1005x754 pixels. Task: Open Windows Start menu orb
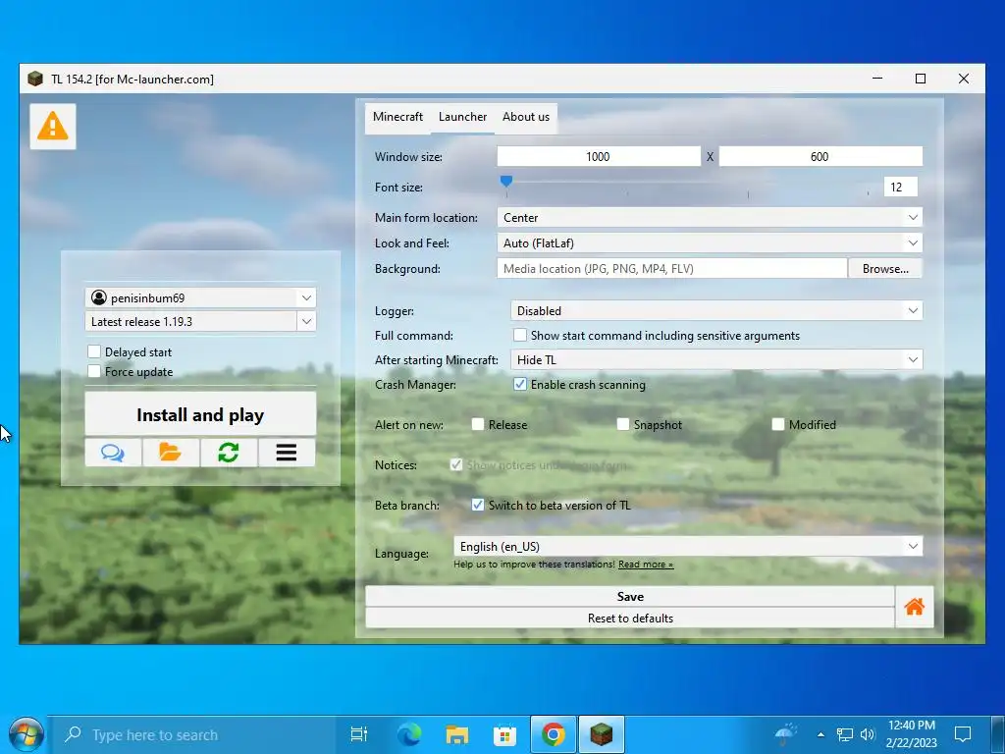(x=26, y=734)
